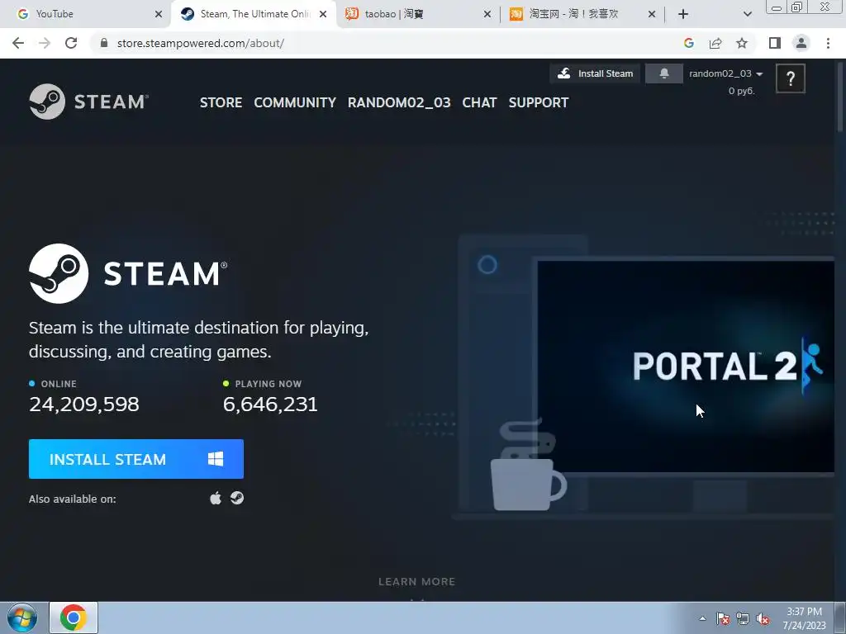Screen dimensions: 846x634
Task: View site information lock icon
Action: pyautogui.click(x=104, y=43)
